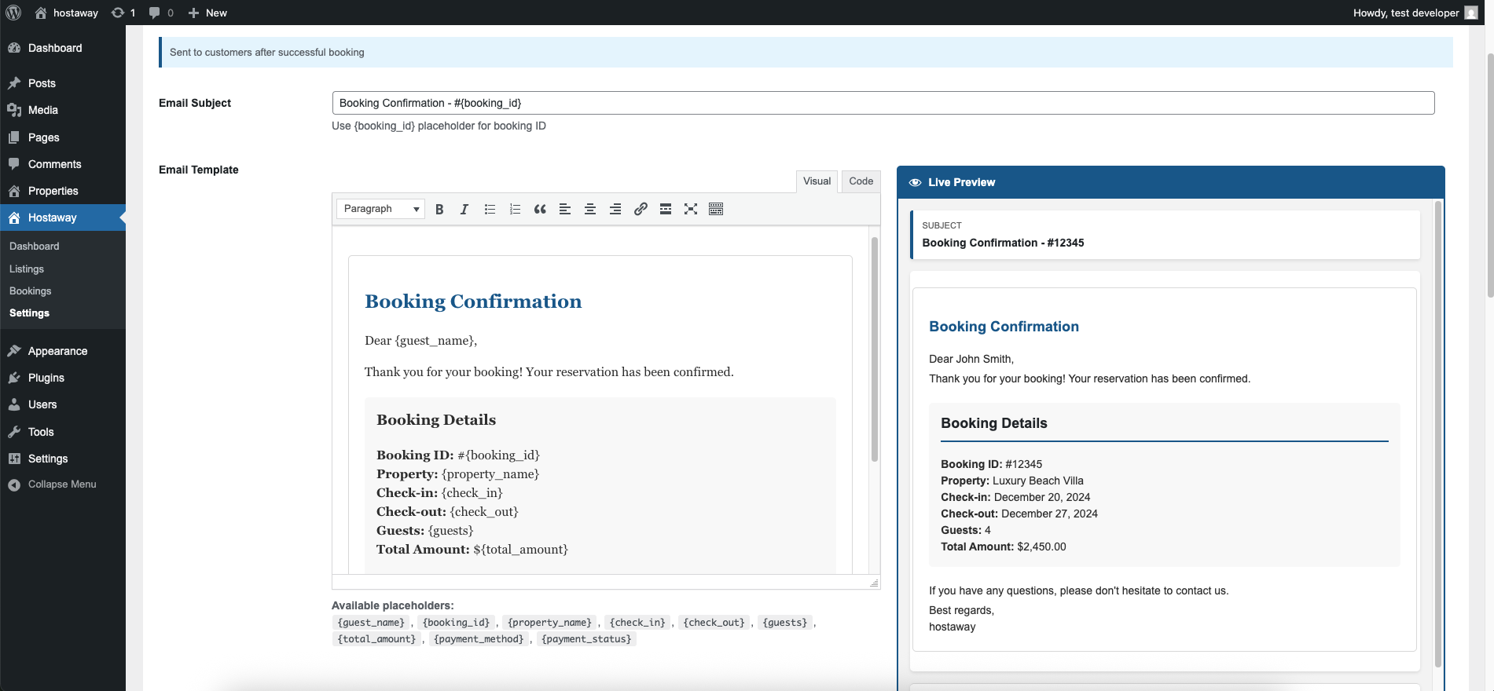Viewport: 1494px width, 691px height.
Task: Click the {payment_status} placeholder tag
Action: coord(586,639)
